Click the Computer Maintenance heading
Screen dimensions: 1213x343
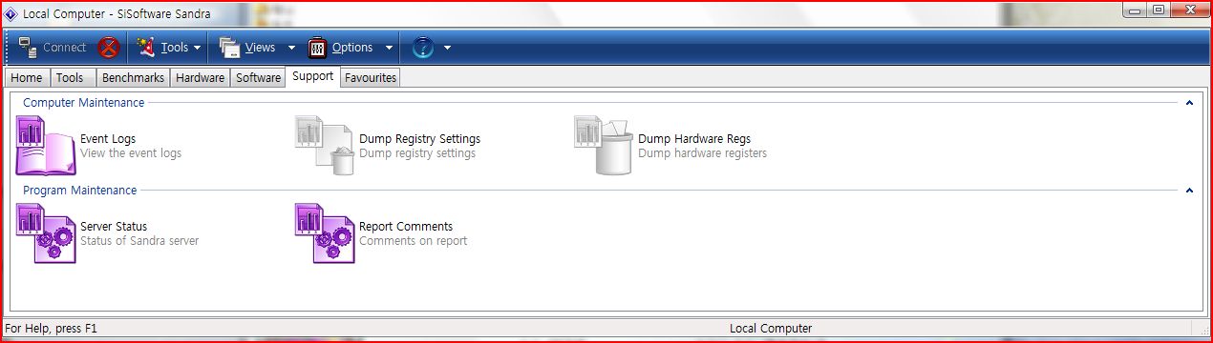tap(84, 103)
